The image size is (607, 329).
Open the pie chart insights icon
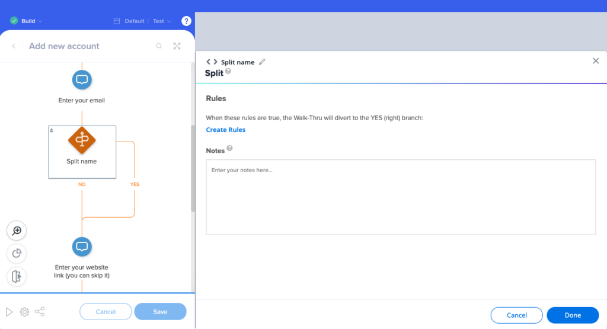17,253
